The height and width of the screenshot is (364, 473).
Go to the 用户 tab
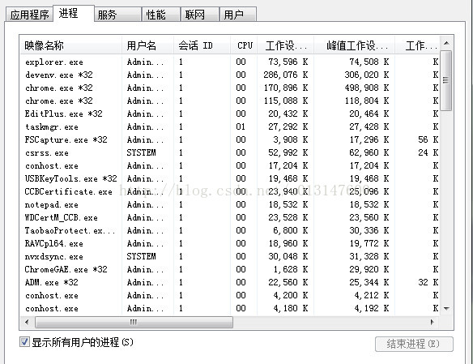coord(238,15)
